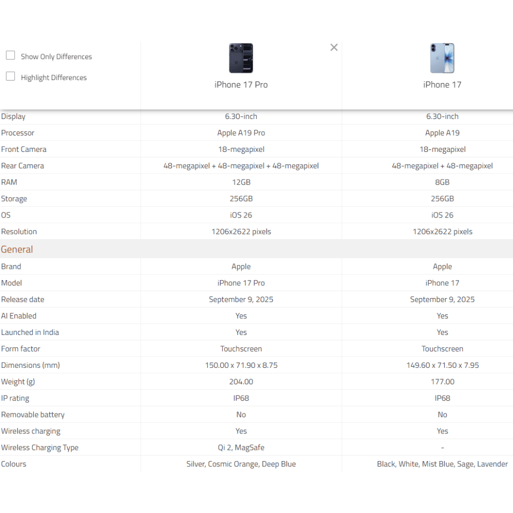Image resolution: width=513 pixels, height=513 pixels.
Task: Open the iPhone 17 Pro details link
Action: (x=241, y=84)
